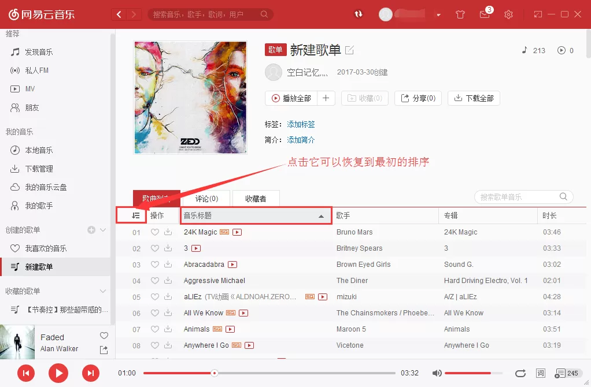Click the 下载全部 button
The image size is (591, 387).
(474, 98)
